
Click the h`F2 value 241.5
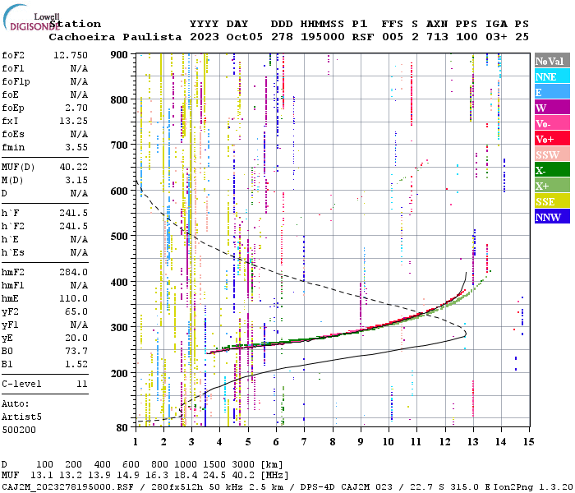pos(73,226)
